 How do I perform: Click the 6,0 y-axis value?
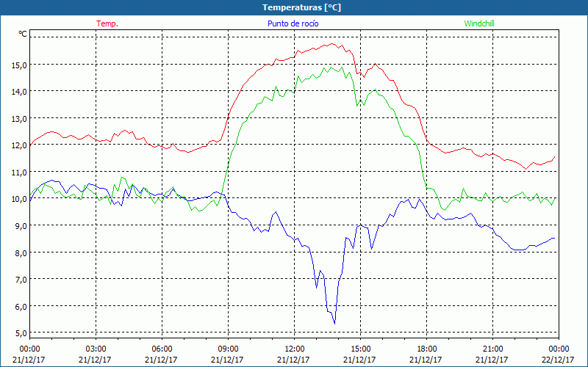point(21,306)
